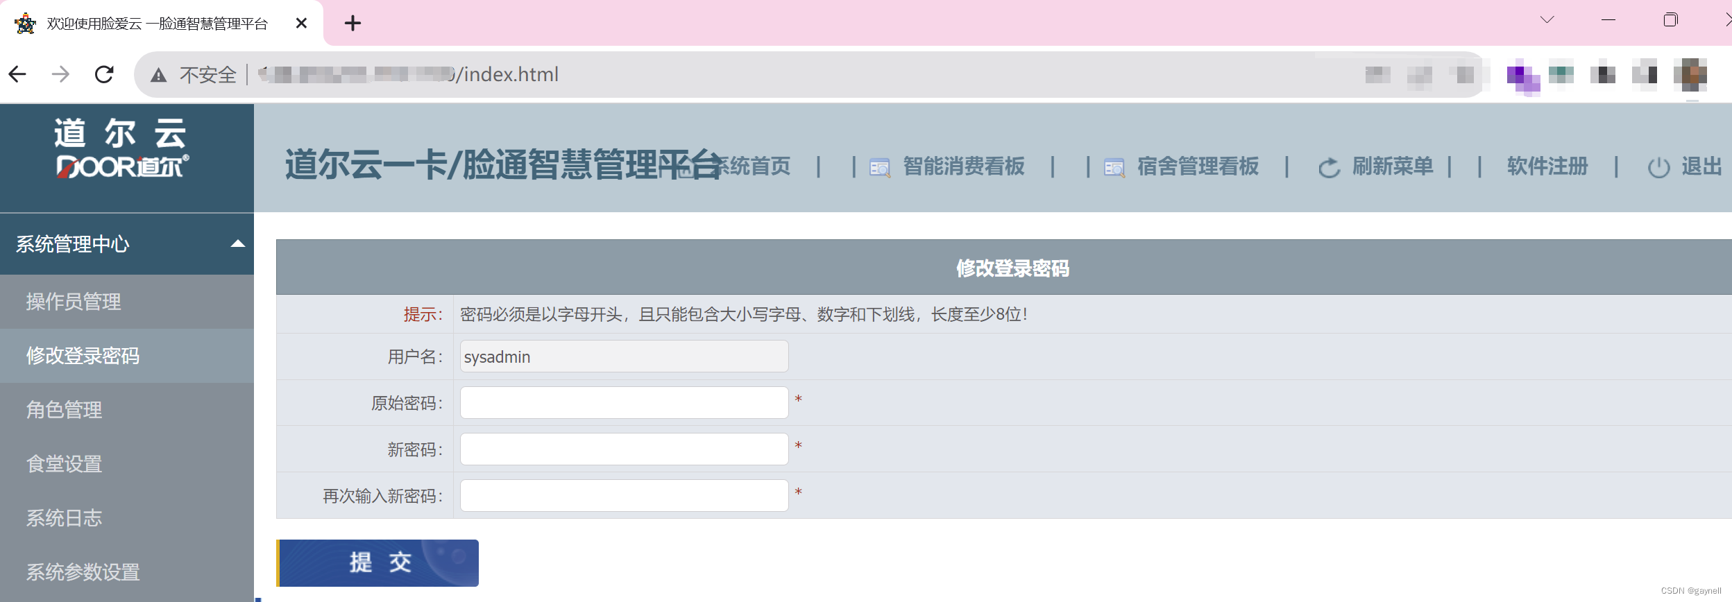This screenshot has height=602, width=1732.
Task: Click the browser profile avatar icon
Action: click(1690, 74)
